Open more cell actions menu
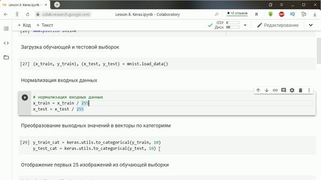Screen dimensions: 321x180 [x=309, y=90]
